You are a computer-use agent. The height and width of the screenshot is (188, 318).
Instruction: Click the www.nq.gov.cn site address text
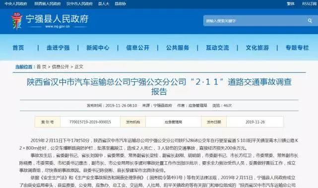click(x=58, y=27)
